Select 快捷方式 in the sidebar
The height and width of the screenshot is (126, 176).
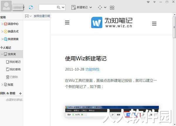tap(13, 31)
